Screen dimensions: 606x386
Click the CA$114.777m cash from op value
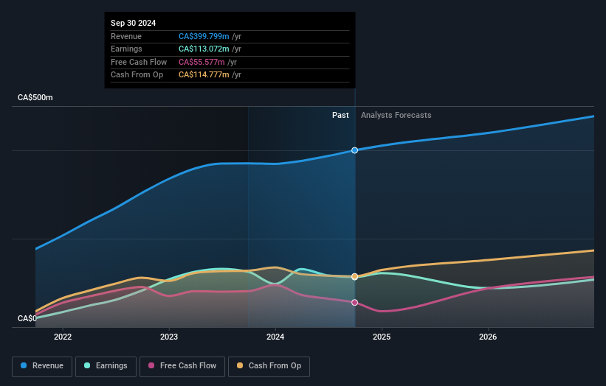click(204, 75)
